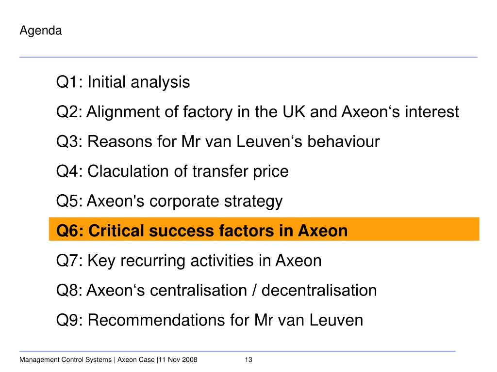The image size is (497, 372).
Task: Click the word 'Axeon' in highlighted Q6
Action: pyautogui.click(x=323, y=231)
